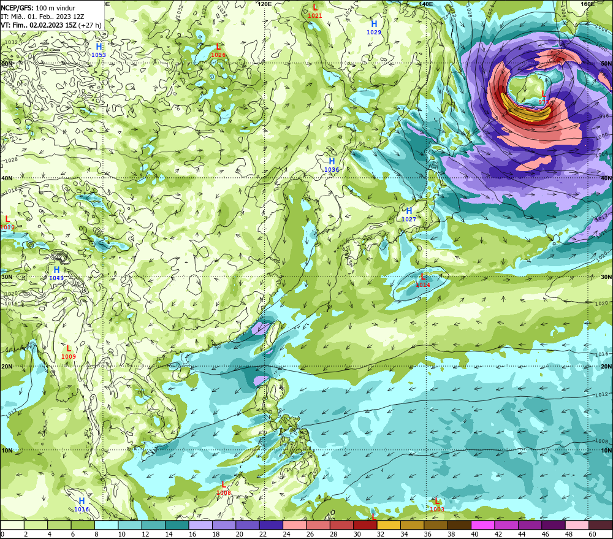Click the 996 isobar label near cyclone

point(604,117)
